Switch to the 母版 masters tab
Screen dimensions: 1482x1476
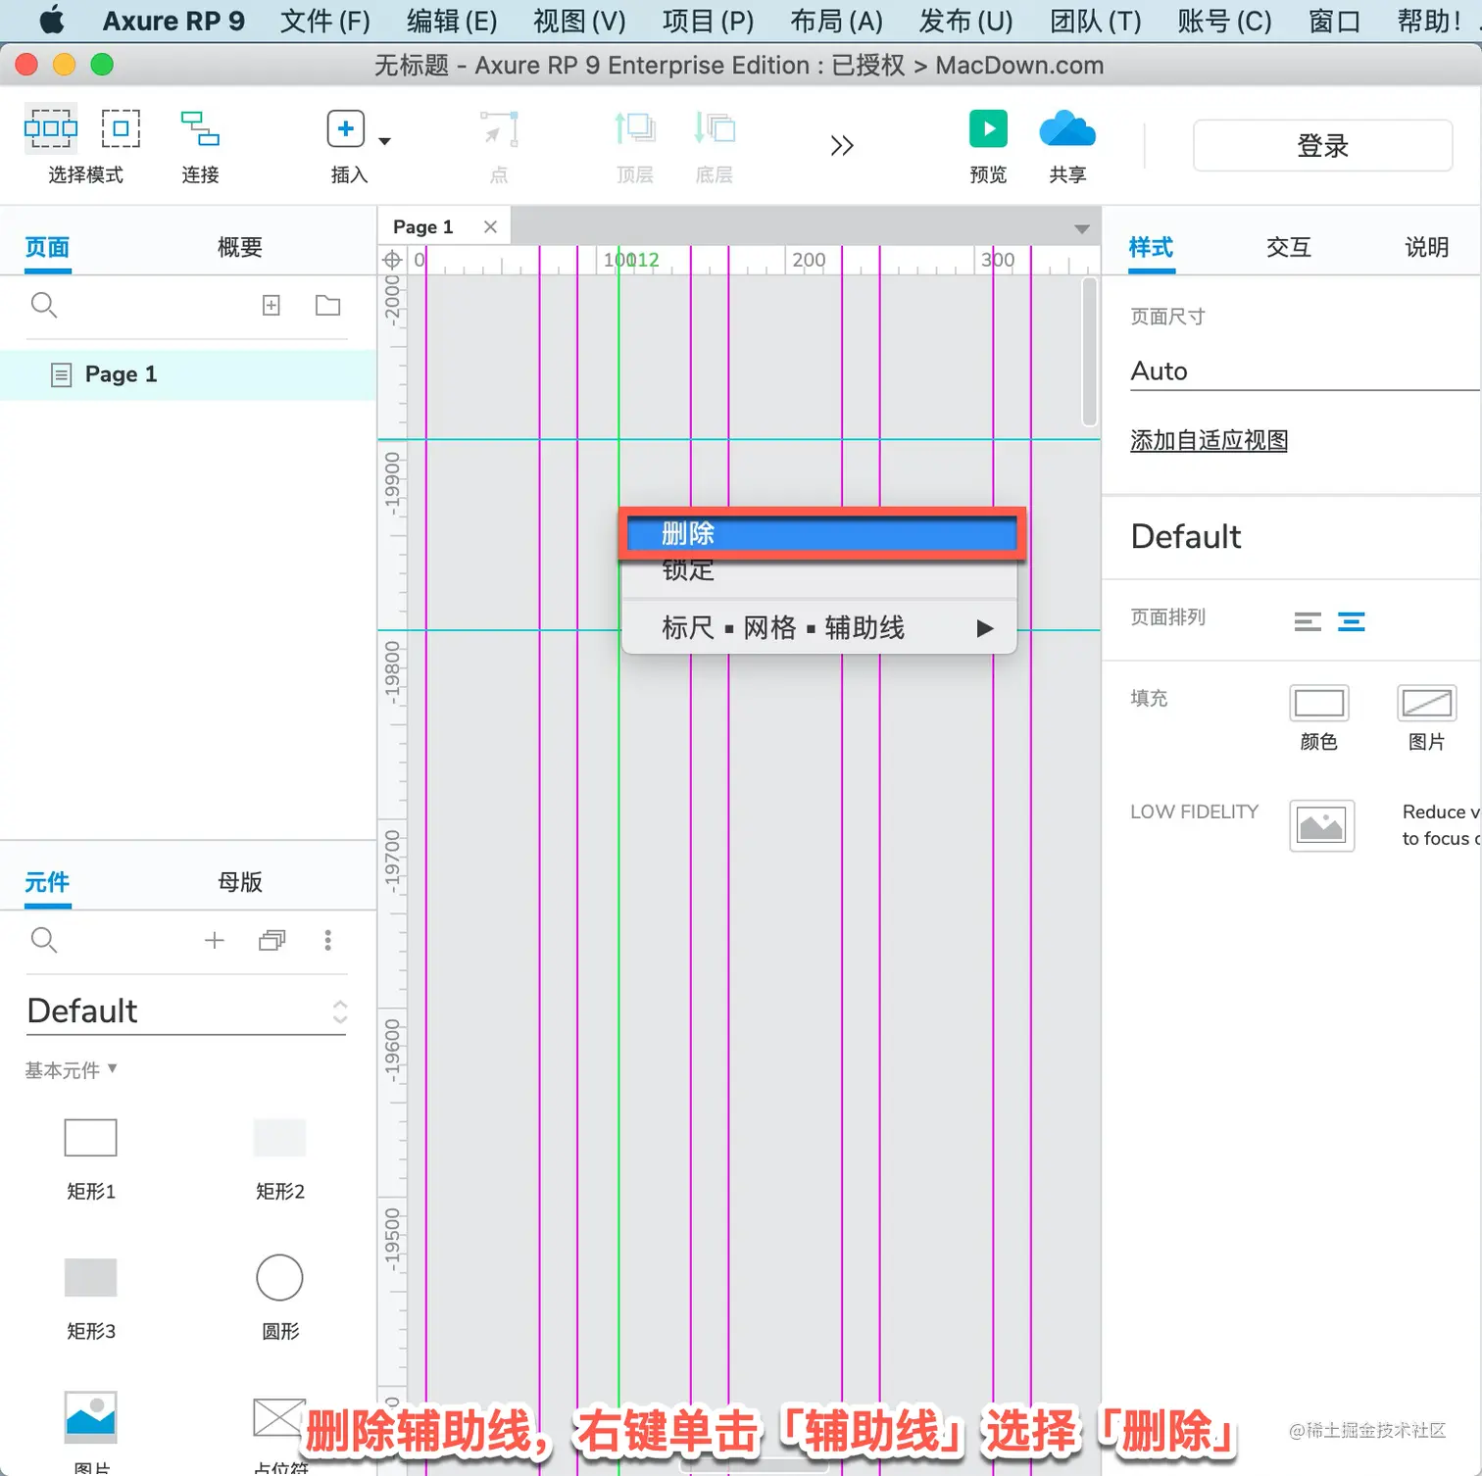point(240,882)
